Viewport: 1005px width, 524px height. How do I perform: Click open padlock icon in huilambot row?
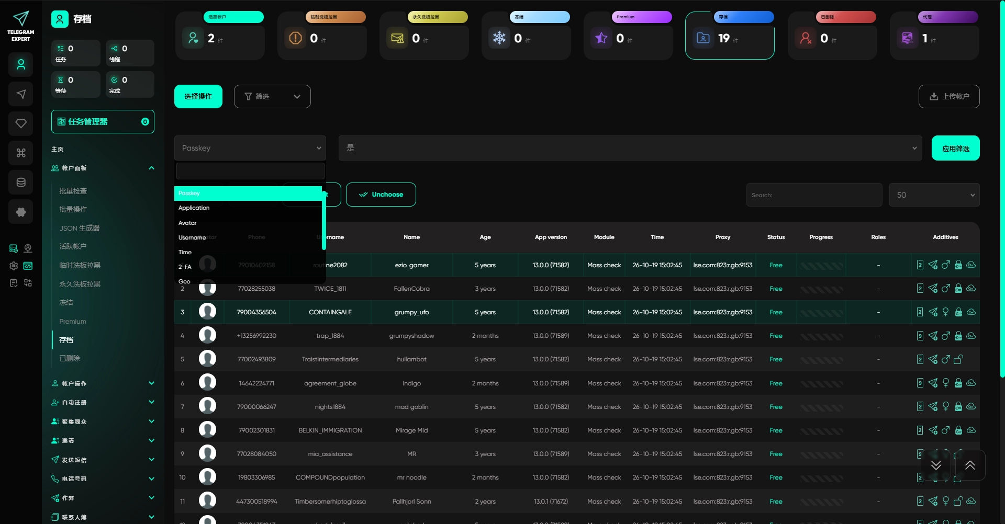(x=958, y=359)
